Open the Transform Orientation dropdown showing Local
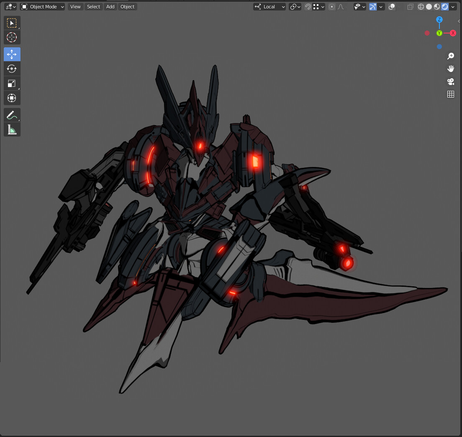462x437 pixels. (268, 7)
